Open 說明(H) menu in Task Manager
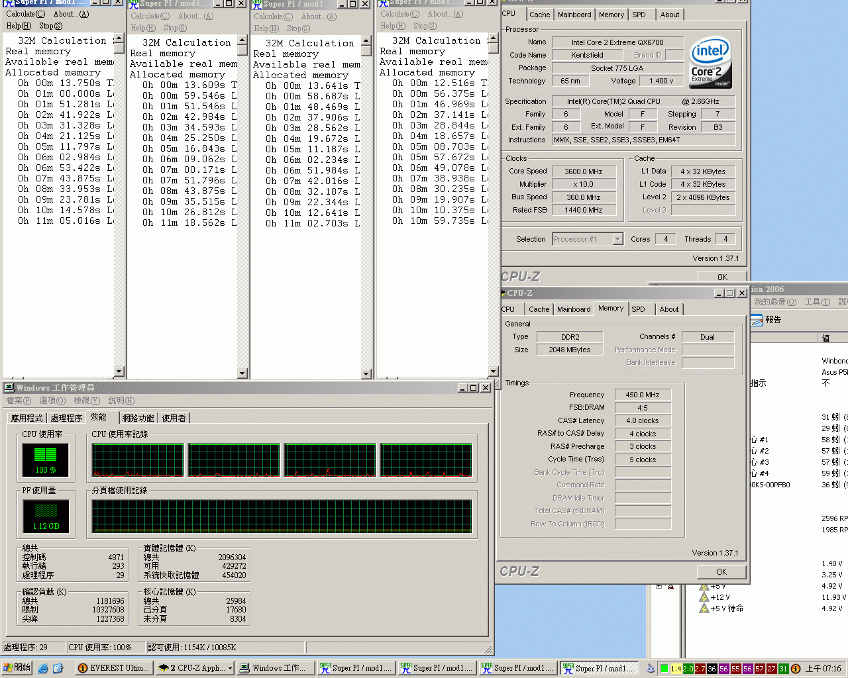Image resolution: width=848 pixels, height=678 pixels. click(x=121, y=401)
